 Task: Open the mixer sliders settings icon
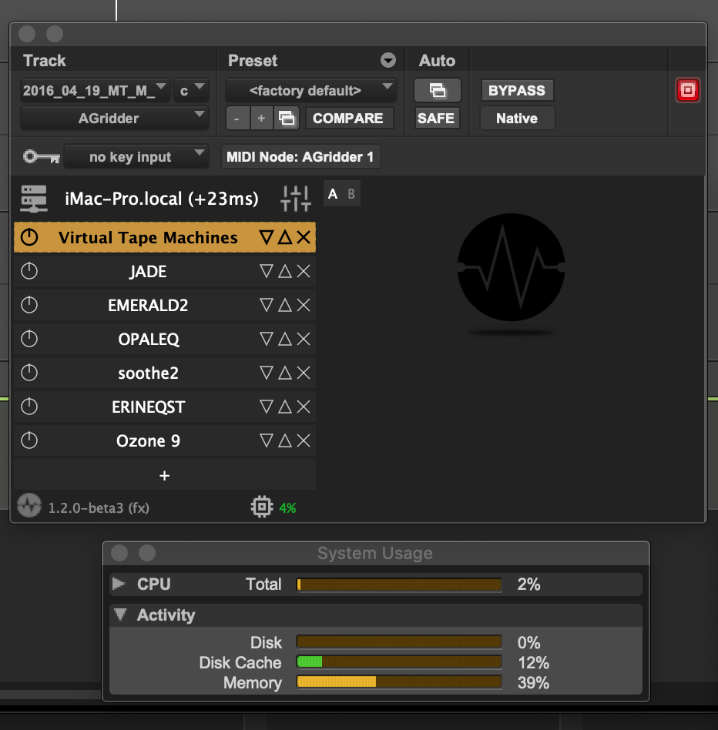pyautogui.click(x=296, y=199)
